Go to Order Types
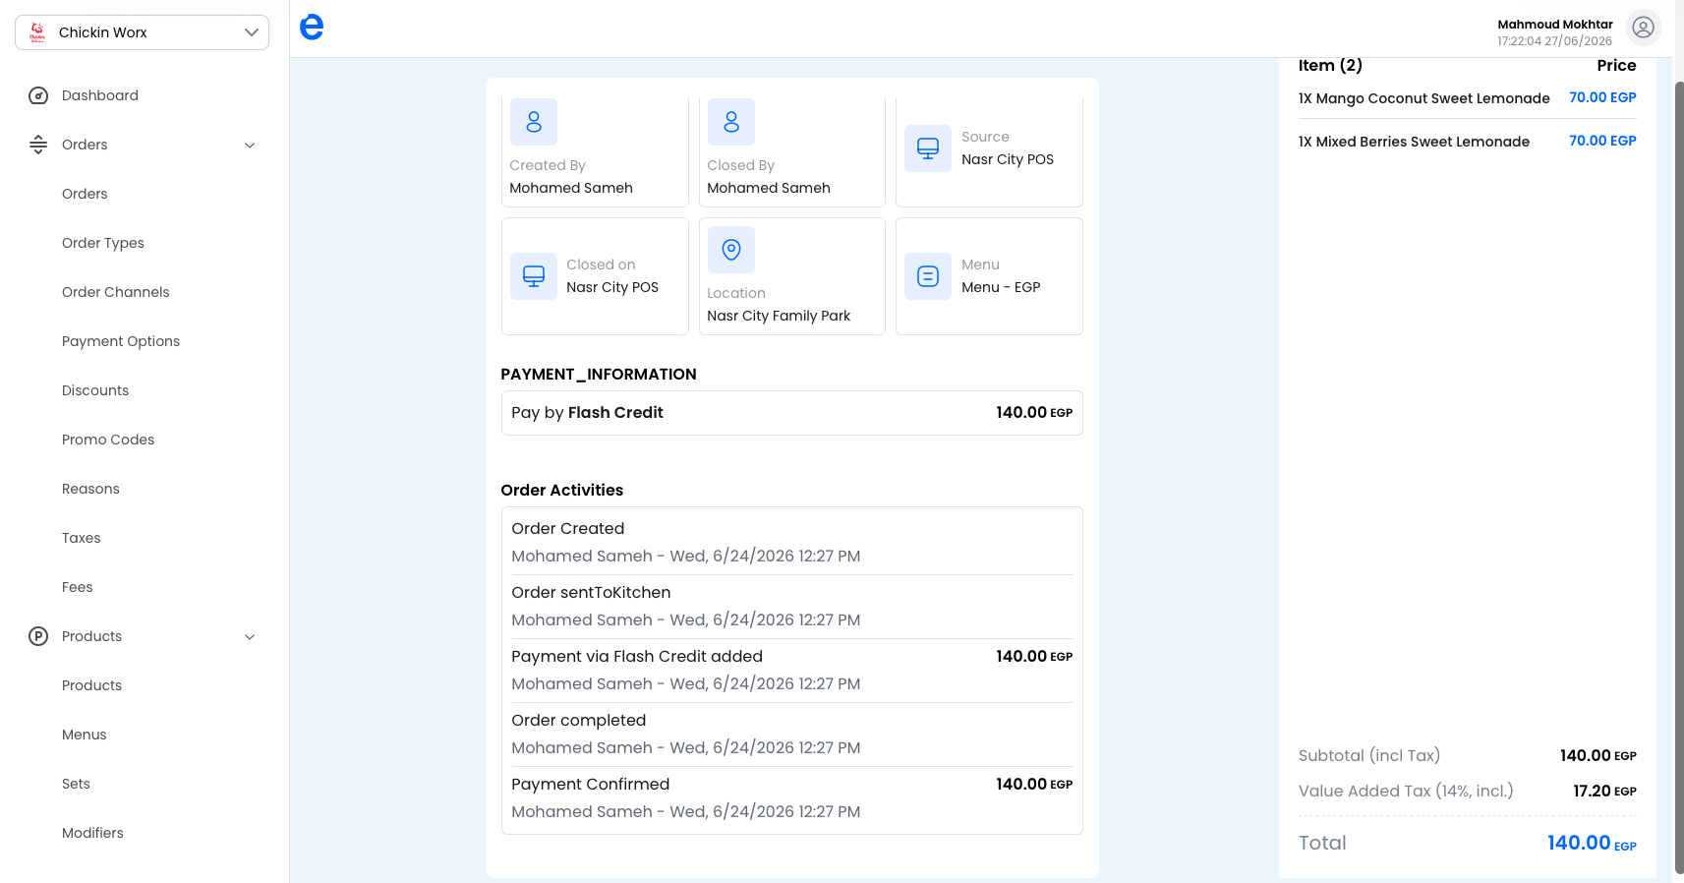Screen dimensions: 1684x883 pyautogui.click(x=103, y=243)
